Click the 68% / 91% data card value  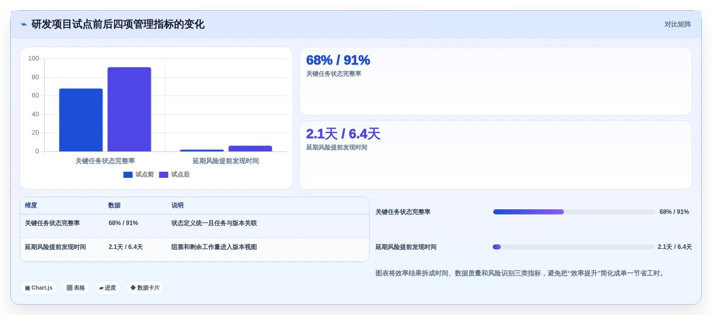[x=338, y=60]
